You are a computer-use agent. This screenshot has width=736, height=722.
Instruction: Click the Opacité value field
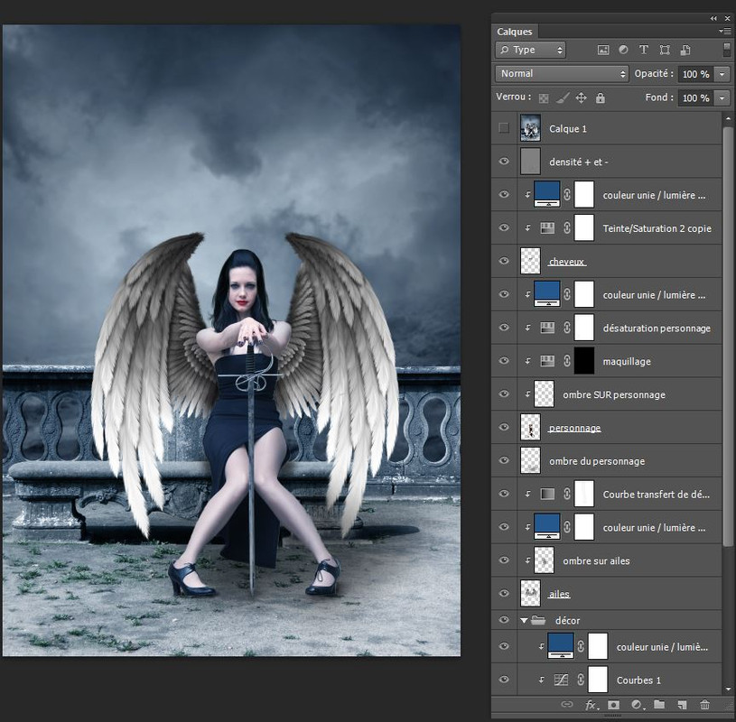[x=695, y=74]
